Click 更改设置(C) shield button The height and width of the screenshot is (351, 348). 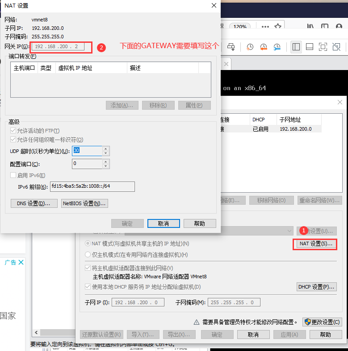tap(322, 322)
